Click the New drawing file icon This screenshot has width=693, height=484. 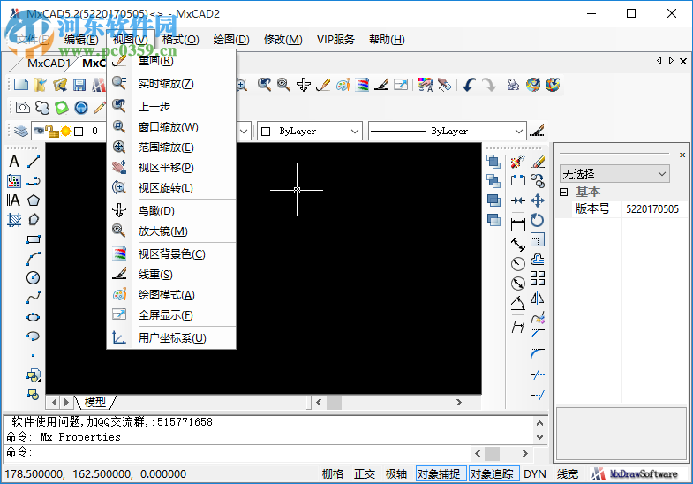(21, 85)
